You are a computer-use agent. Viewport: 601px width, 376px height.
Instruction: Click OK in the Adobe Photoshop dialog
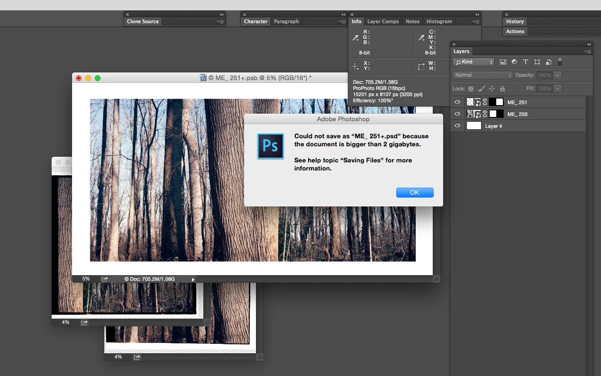coord(415,192)
